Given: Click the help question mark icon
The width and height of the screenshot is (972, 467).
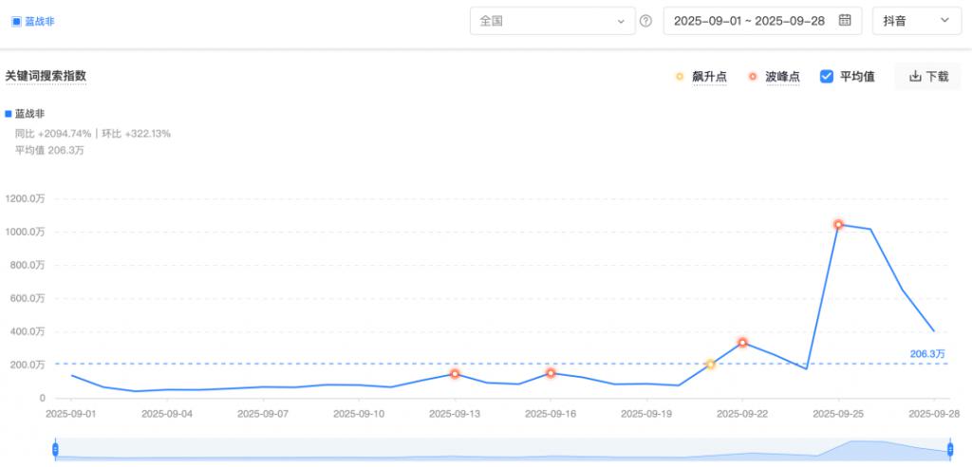Looking at the screenshot, I should coord(646,21).
